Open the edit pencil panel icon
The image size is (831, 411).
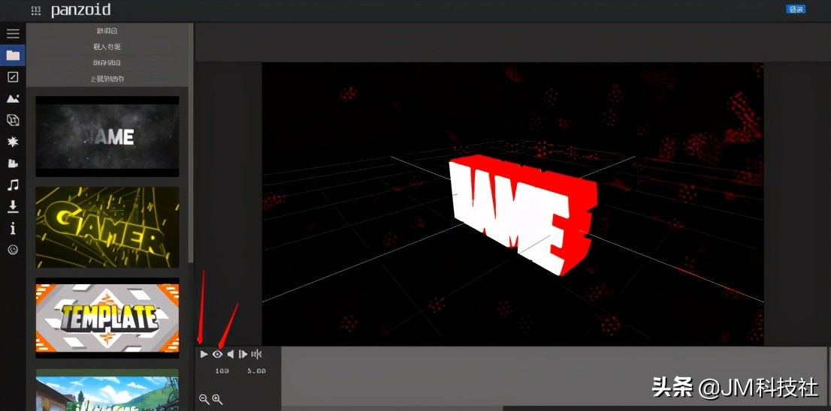pos(13,76)
